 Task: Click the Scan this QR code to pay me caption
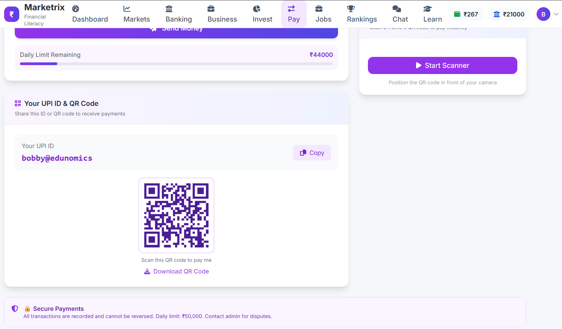point(176,260)
